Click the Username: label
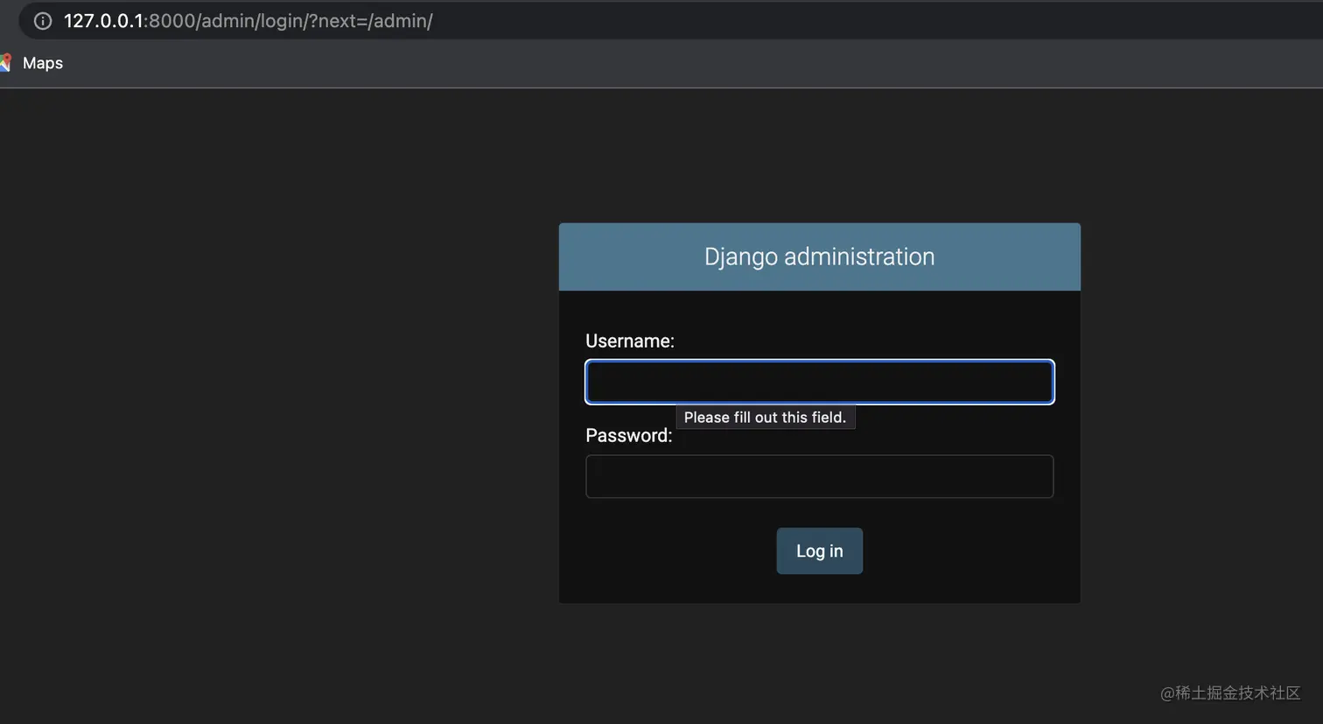The height and width of the screenshot is (724, 1323). click(x=630, y=341)
